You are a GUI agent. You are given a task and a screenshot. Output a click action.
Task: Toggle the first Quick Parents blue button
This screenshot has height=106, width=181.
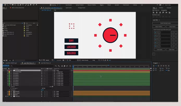[x=155, y=32]
